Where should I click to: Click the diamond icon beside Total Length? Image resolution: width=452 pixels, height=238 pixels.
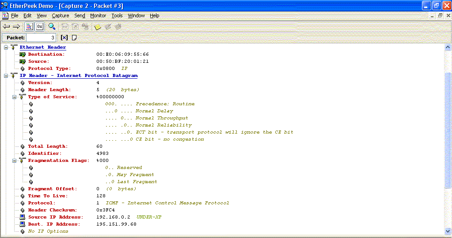coord(23,146)
